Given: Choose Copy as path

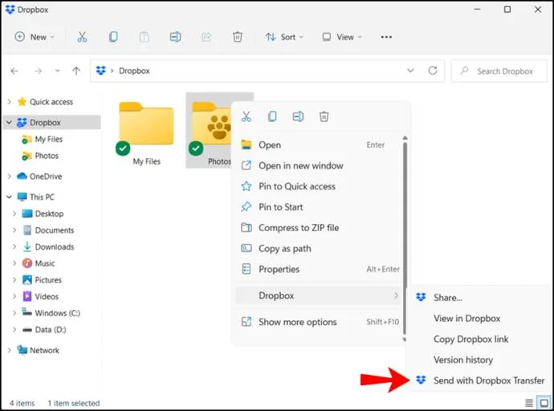Looking at the screenshot, I should (x=318, y=248).
